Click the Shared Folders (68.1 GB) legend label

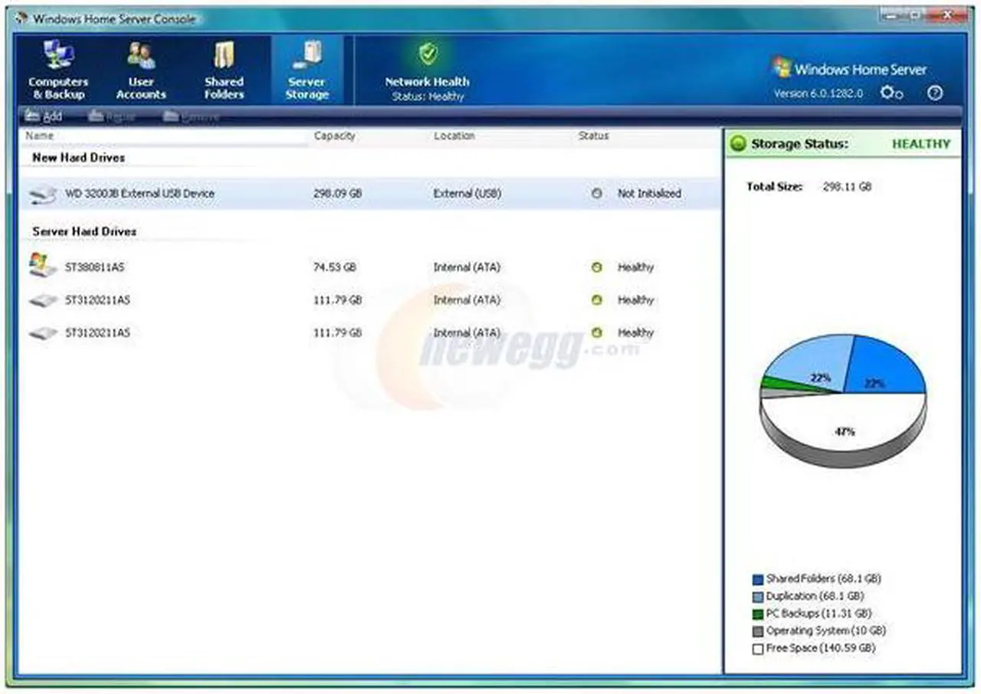coord(824,579)
